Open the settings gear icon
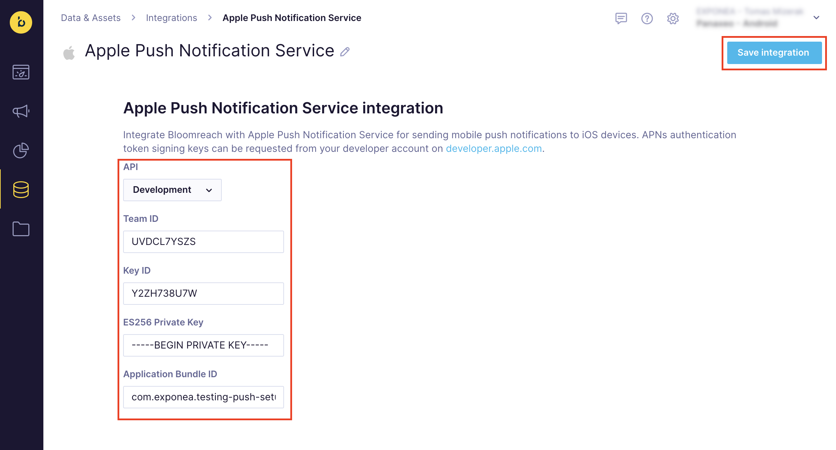 673,18
